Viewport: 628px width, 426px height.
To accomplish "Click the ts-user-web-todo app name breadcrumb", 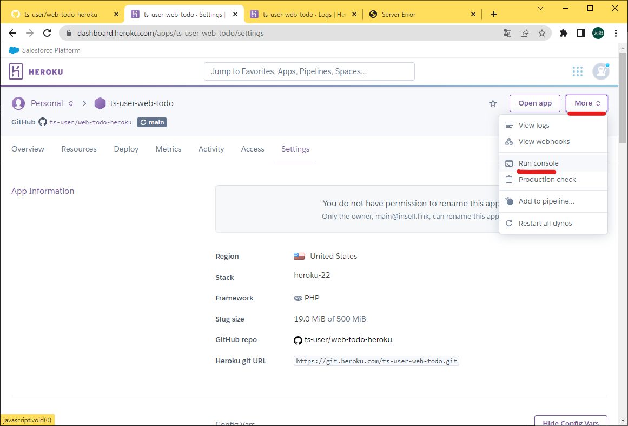I will click(x=142, y=103).
